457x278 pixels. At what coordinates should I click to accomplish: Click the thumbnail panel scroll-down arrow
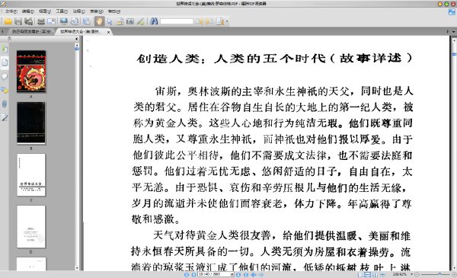point(77,268)
